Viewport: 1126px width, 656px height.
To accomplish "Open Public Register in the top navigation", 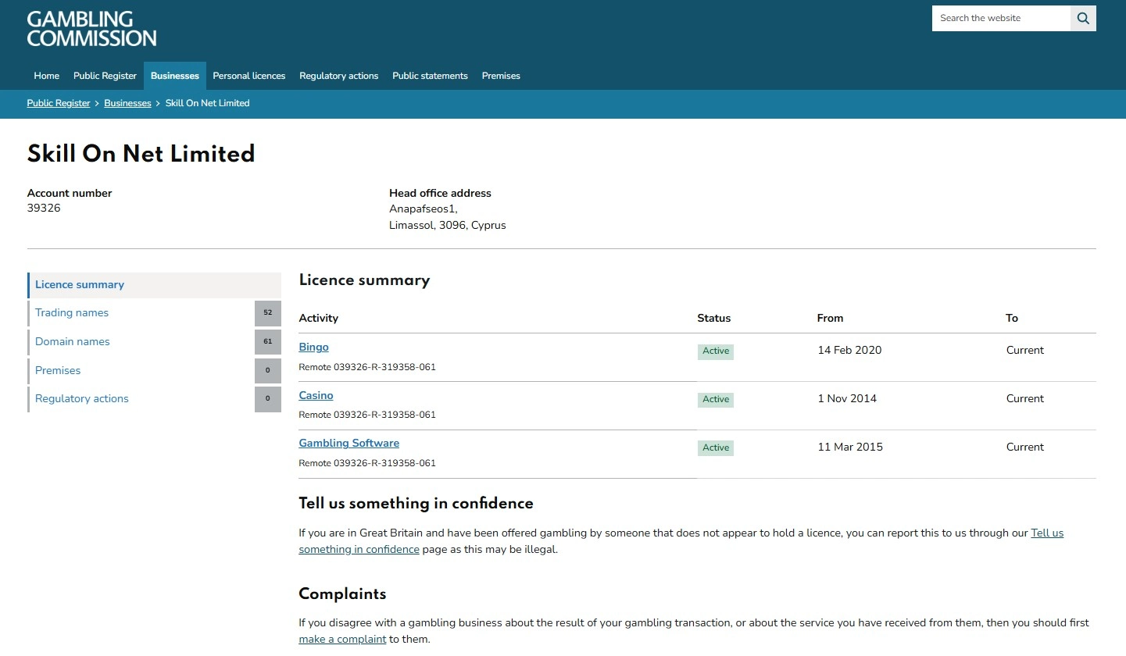I will click(105, 76).
